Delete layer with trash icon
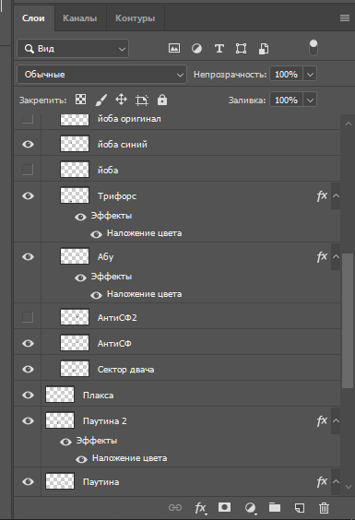 [325, 508]
